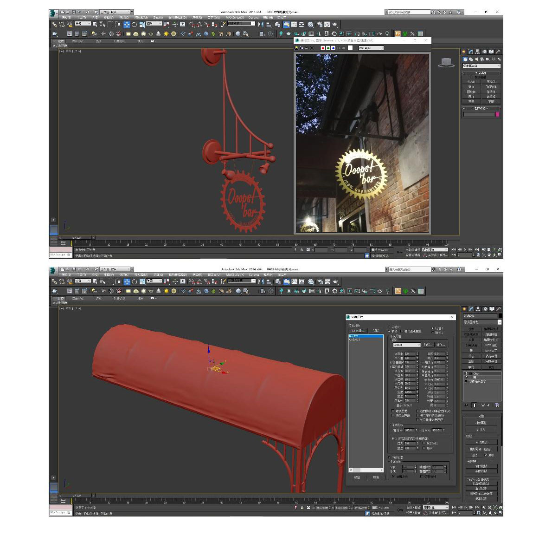Click the orange FP icon in top toolbar
Screen dimensions: 552x536
[x=398, y=34]
